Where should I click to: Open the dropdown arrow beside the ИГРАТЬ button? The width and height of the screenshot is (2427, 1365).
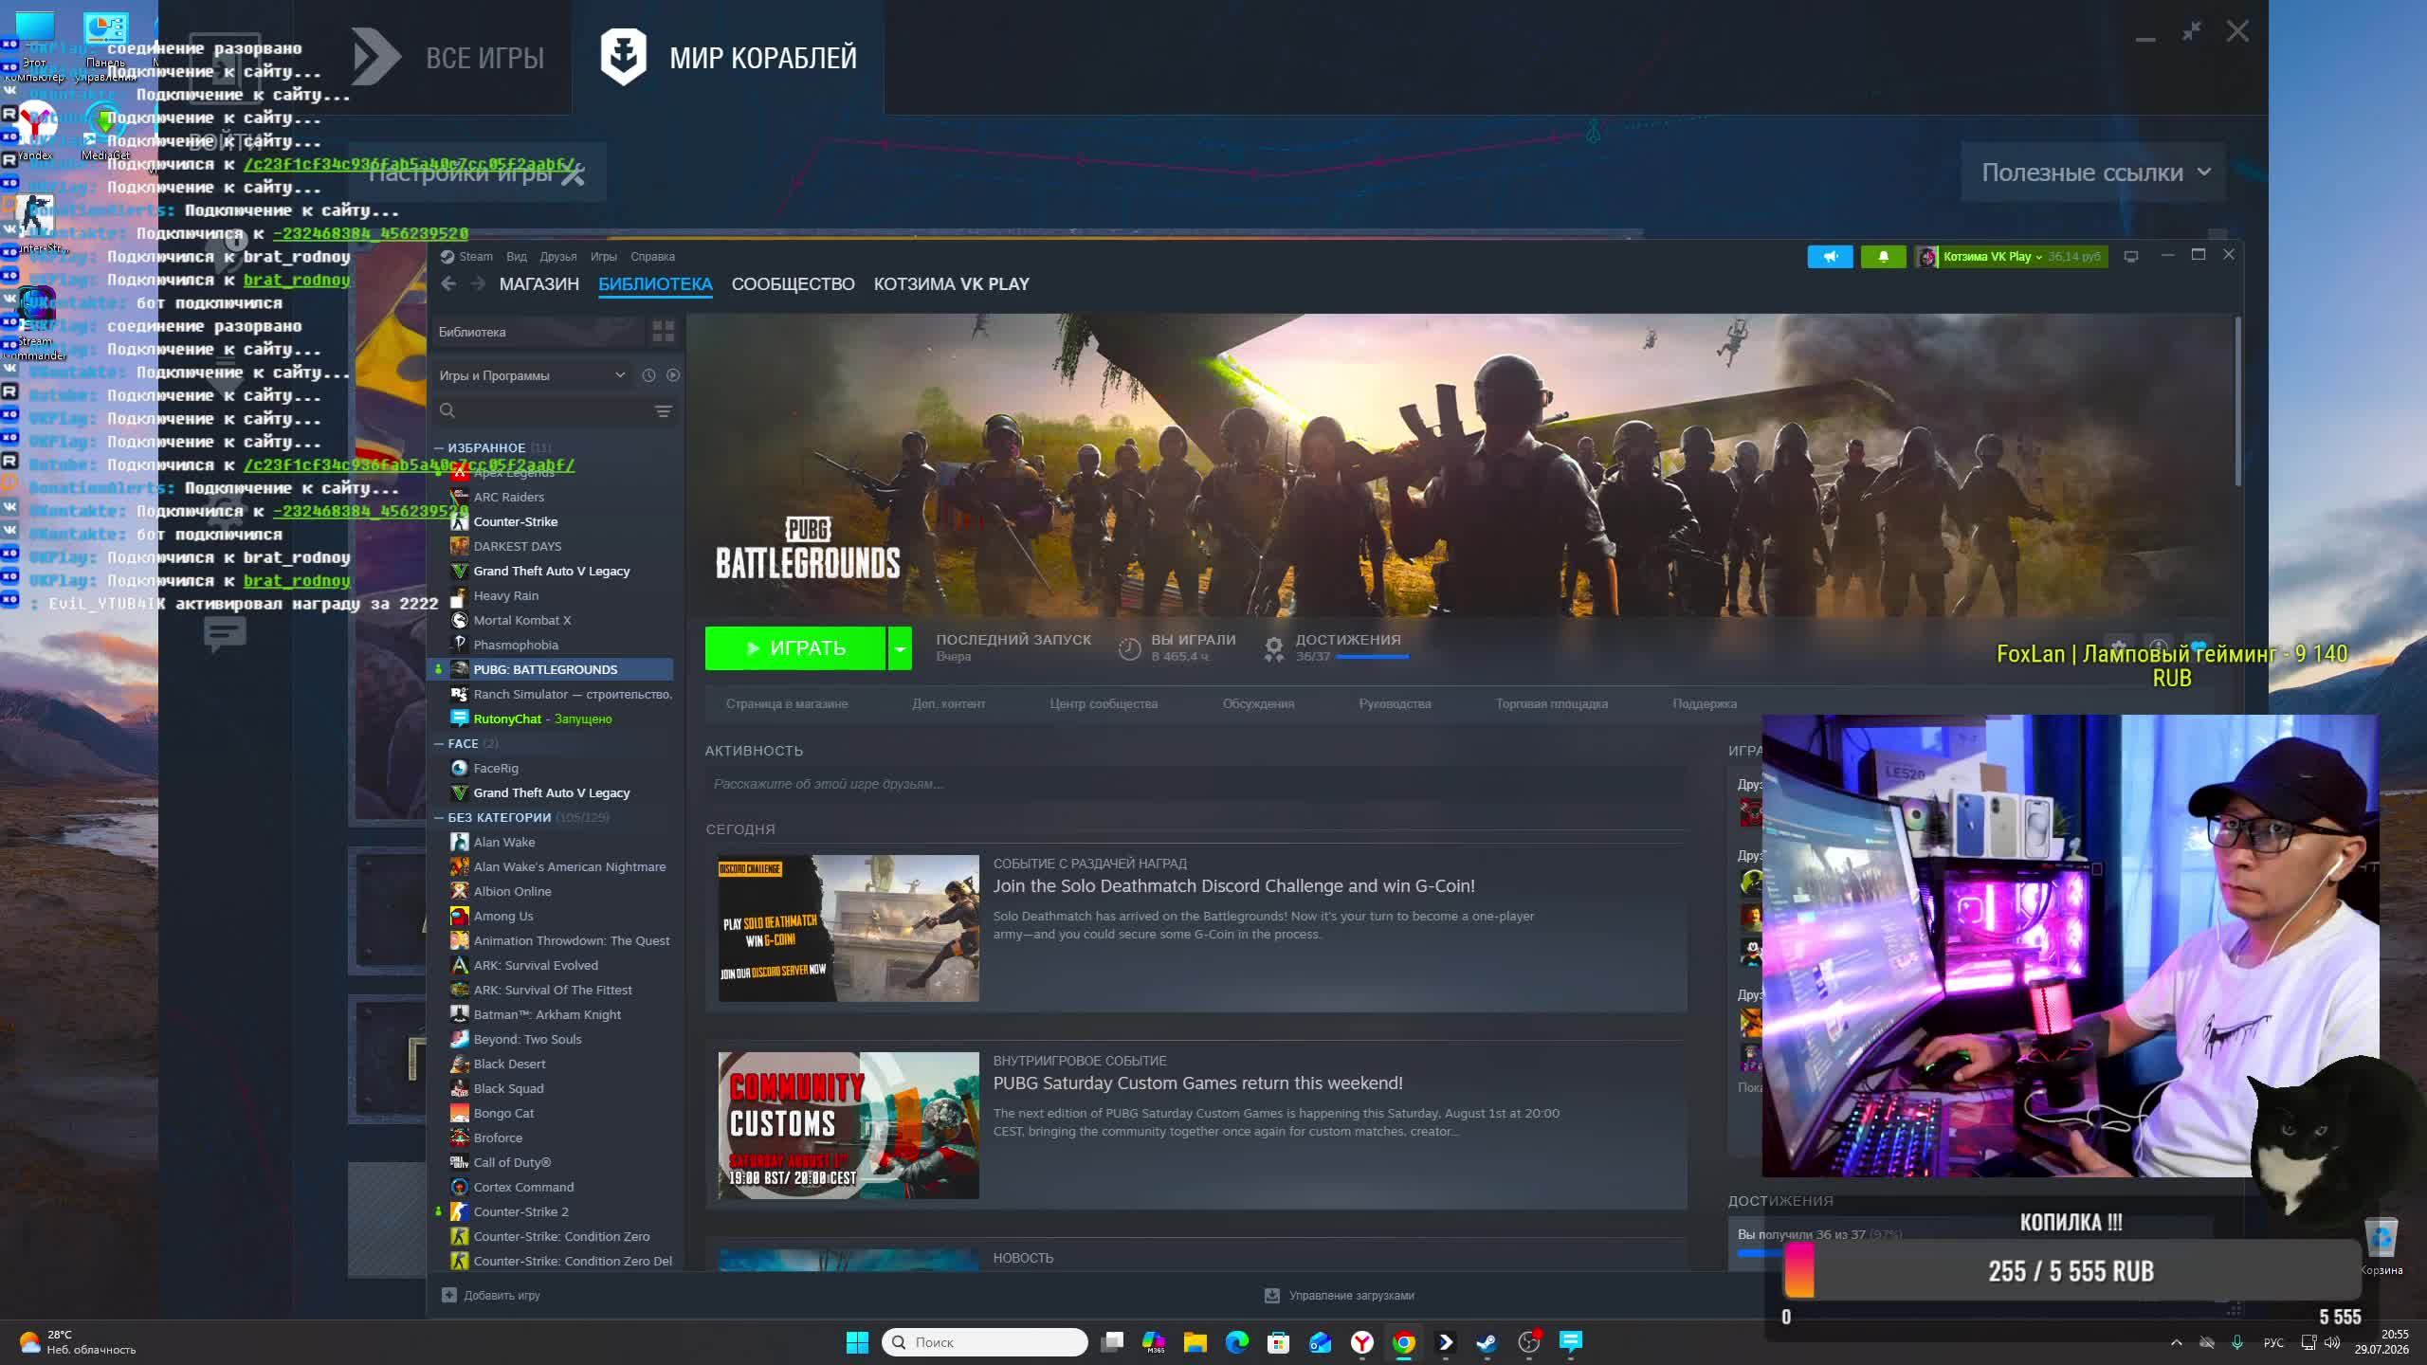pyautogui.click(x=900, y=648)
